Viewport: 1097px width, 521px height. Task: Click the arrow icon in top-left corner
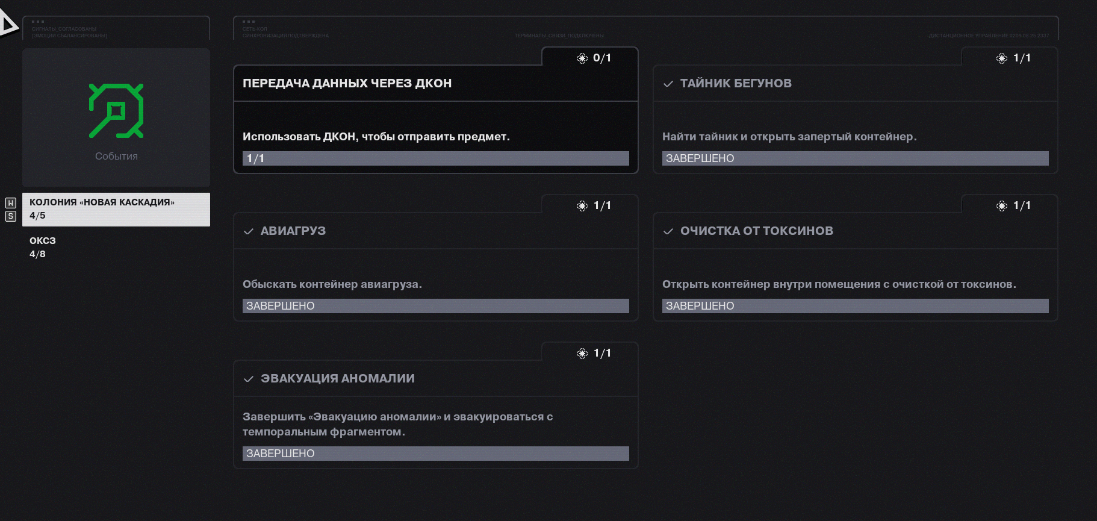[8, 24]
